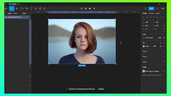This screenshot has width=171, height=96.
Task: Click the Align top icon
Action: coord(154,17)
